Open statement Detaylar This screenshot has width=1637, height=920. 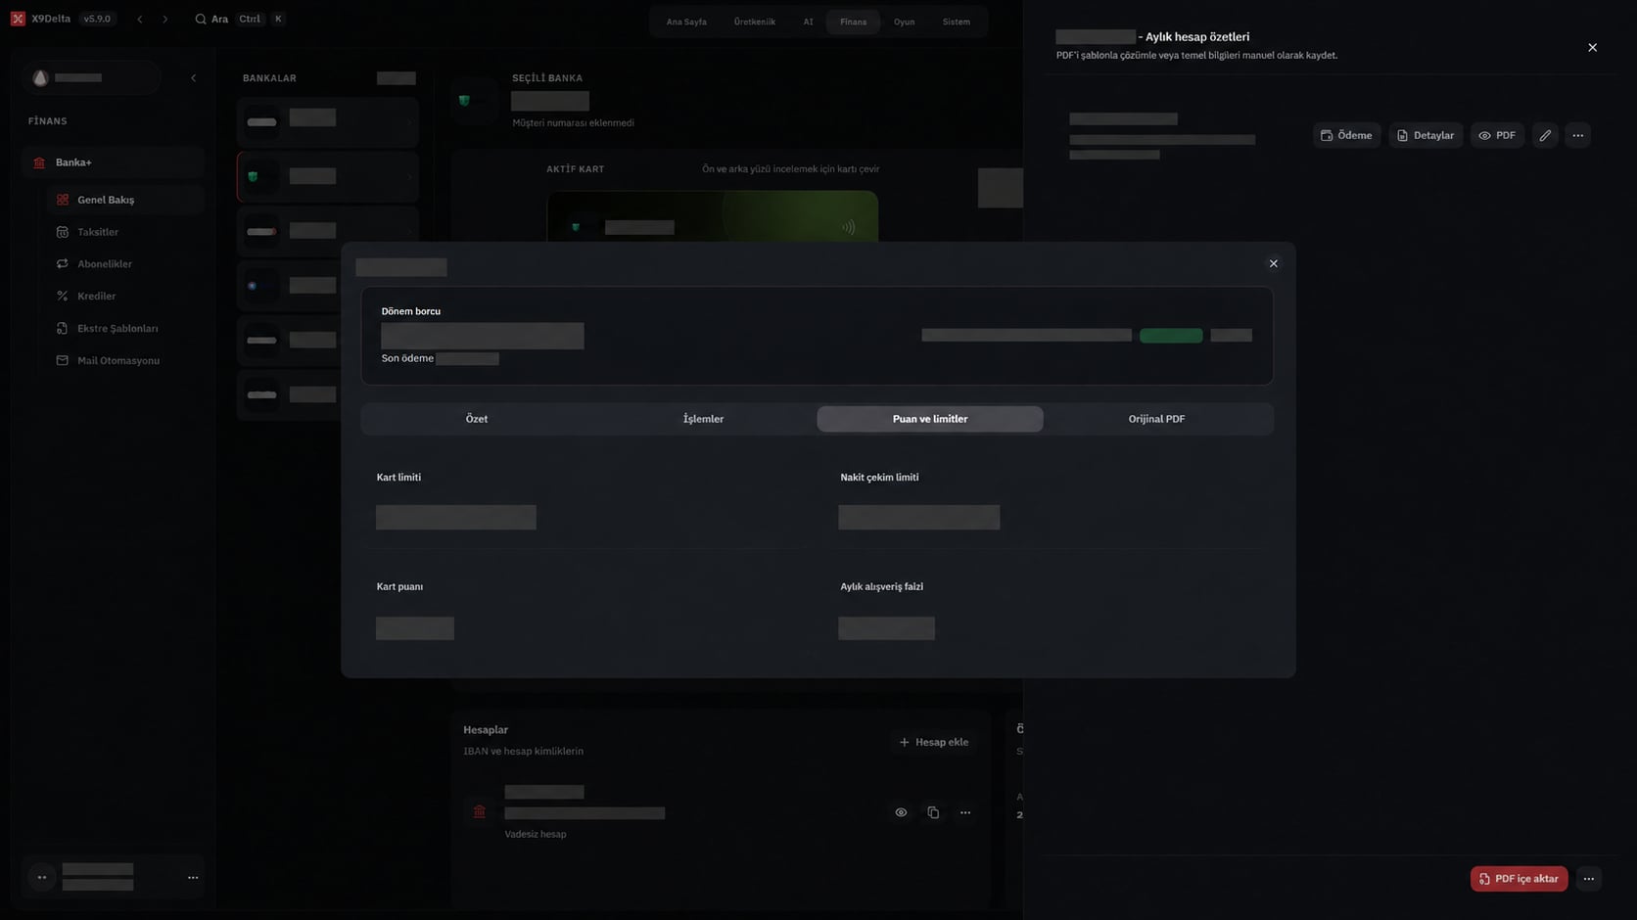coord(1425,135)
